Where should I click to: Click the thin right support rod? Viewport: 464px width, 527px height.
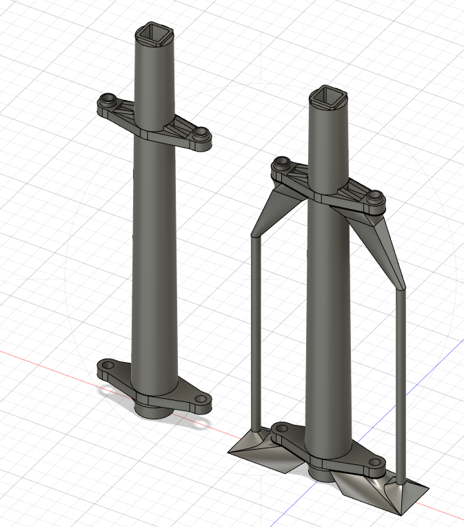coord(401,379)
